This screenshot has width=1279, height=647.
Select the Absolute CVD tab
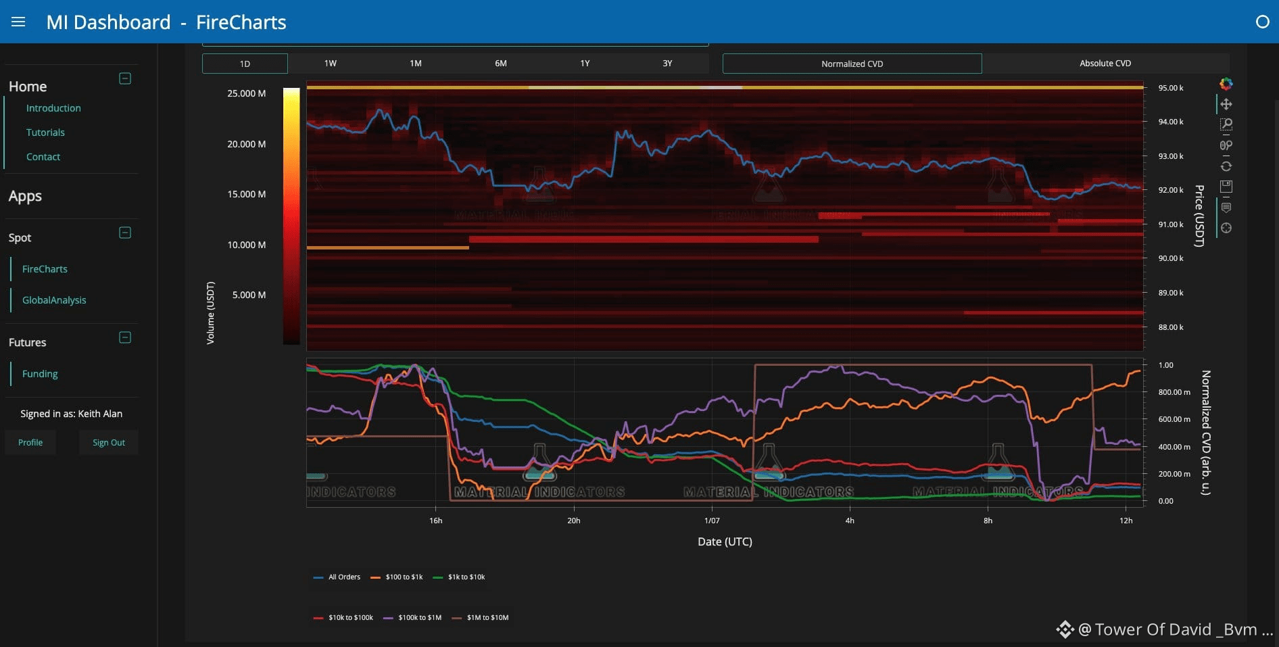click(1105, 64)
